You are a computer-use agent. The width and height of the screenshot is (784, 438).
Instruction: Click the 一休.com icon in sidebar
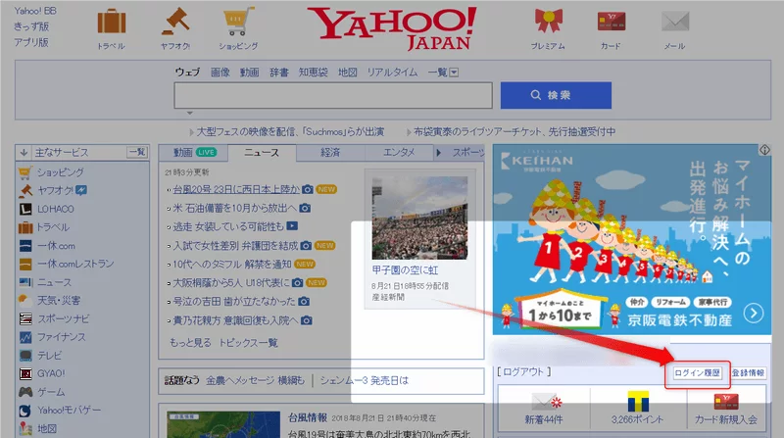coord(25,246)
